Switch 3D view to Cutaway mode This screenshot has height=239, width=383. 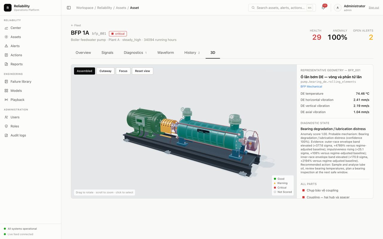pos(105,71)
